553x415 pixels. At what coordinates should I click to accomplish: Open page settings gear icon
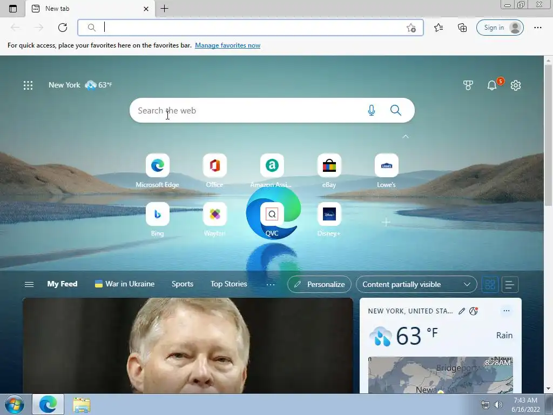tap(516, 85)
